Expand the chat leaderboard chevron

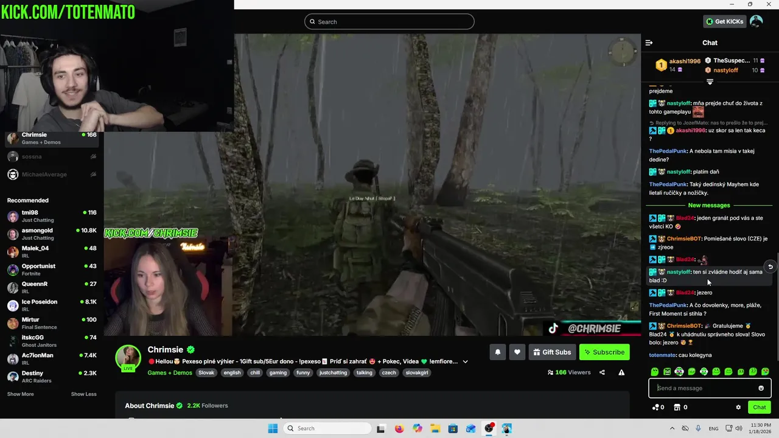tap(710, 82)
